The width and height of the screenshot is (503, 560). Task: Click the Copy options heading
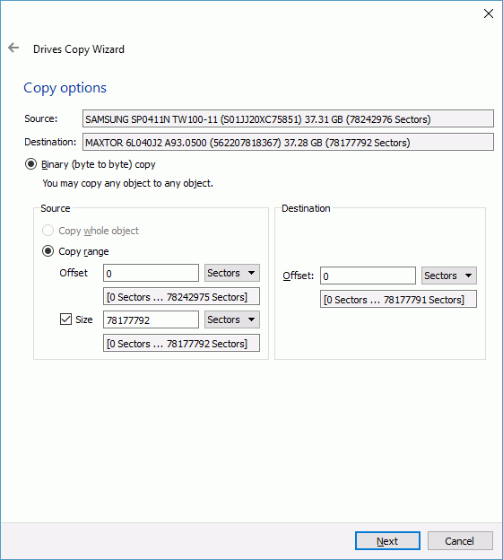pyautogui.click(x=65, y=88)
